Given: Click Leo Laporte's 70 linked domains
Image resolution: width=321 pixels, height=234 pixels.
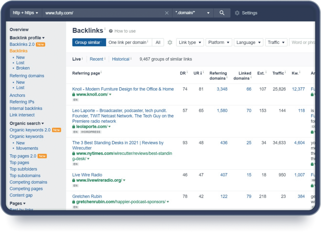Looking at the screenshot, I should coord(249,111).
